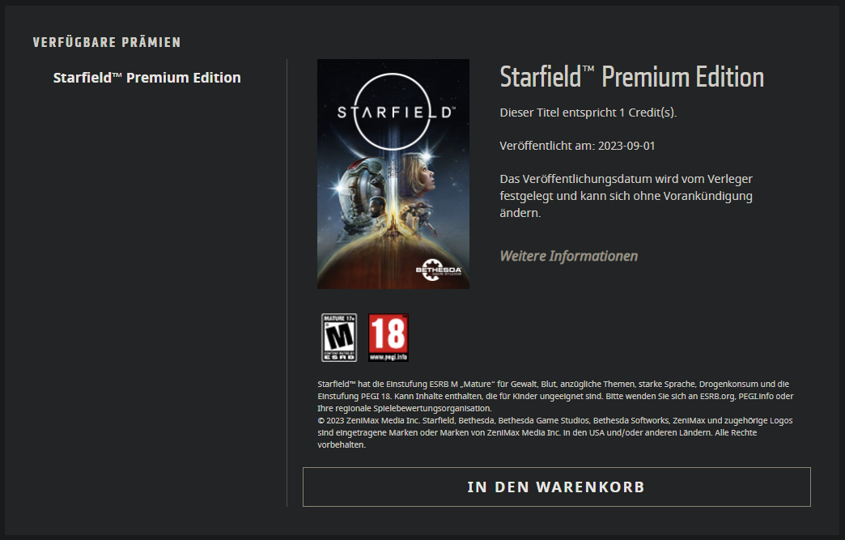The height and width of the screenshot is (540, 845).
Task: Click the ESRB.org mention in rating text
Action: coord(717,396)
